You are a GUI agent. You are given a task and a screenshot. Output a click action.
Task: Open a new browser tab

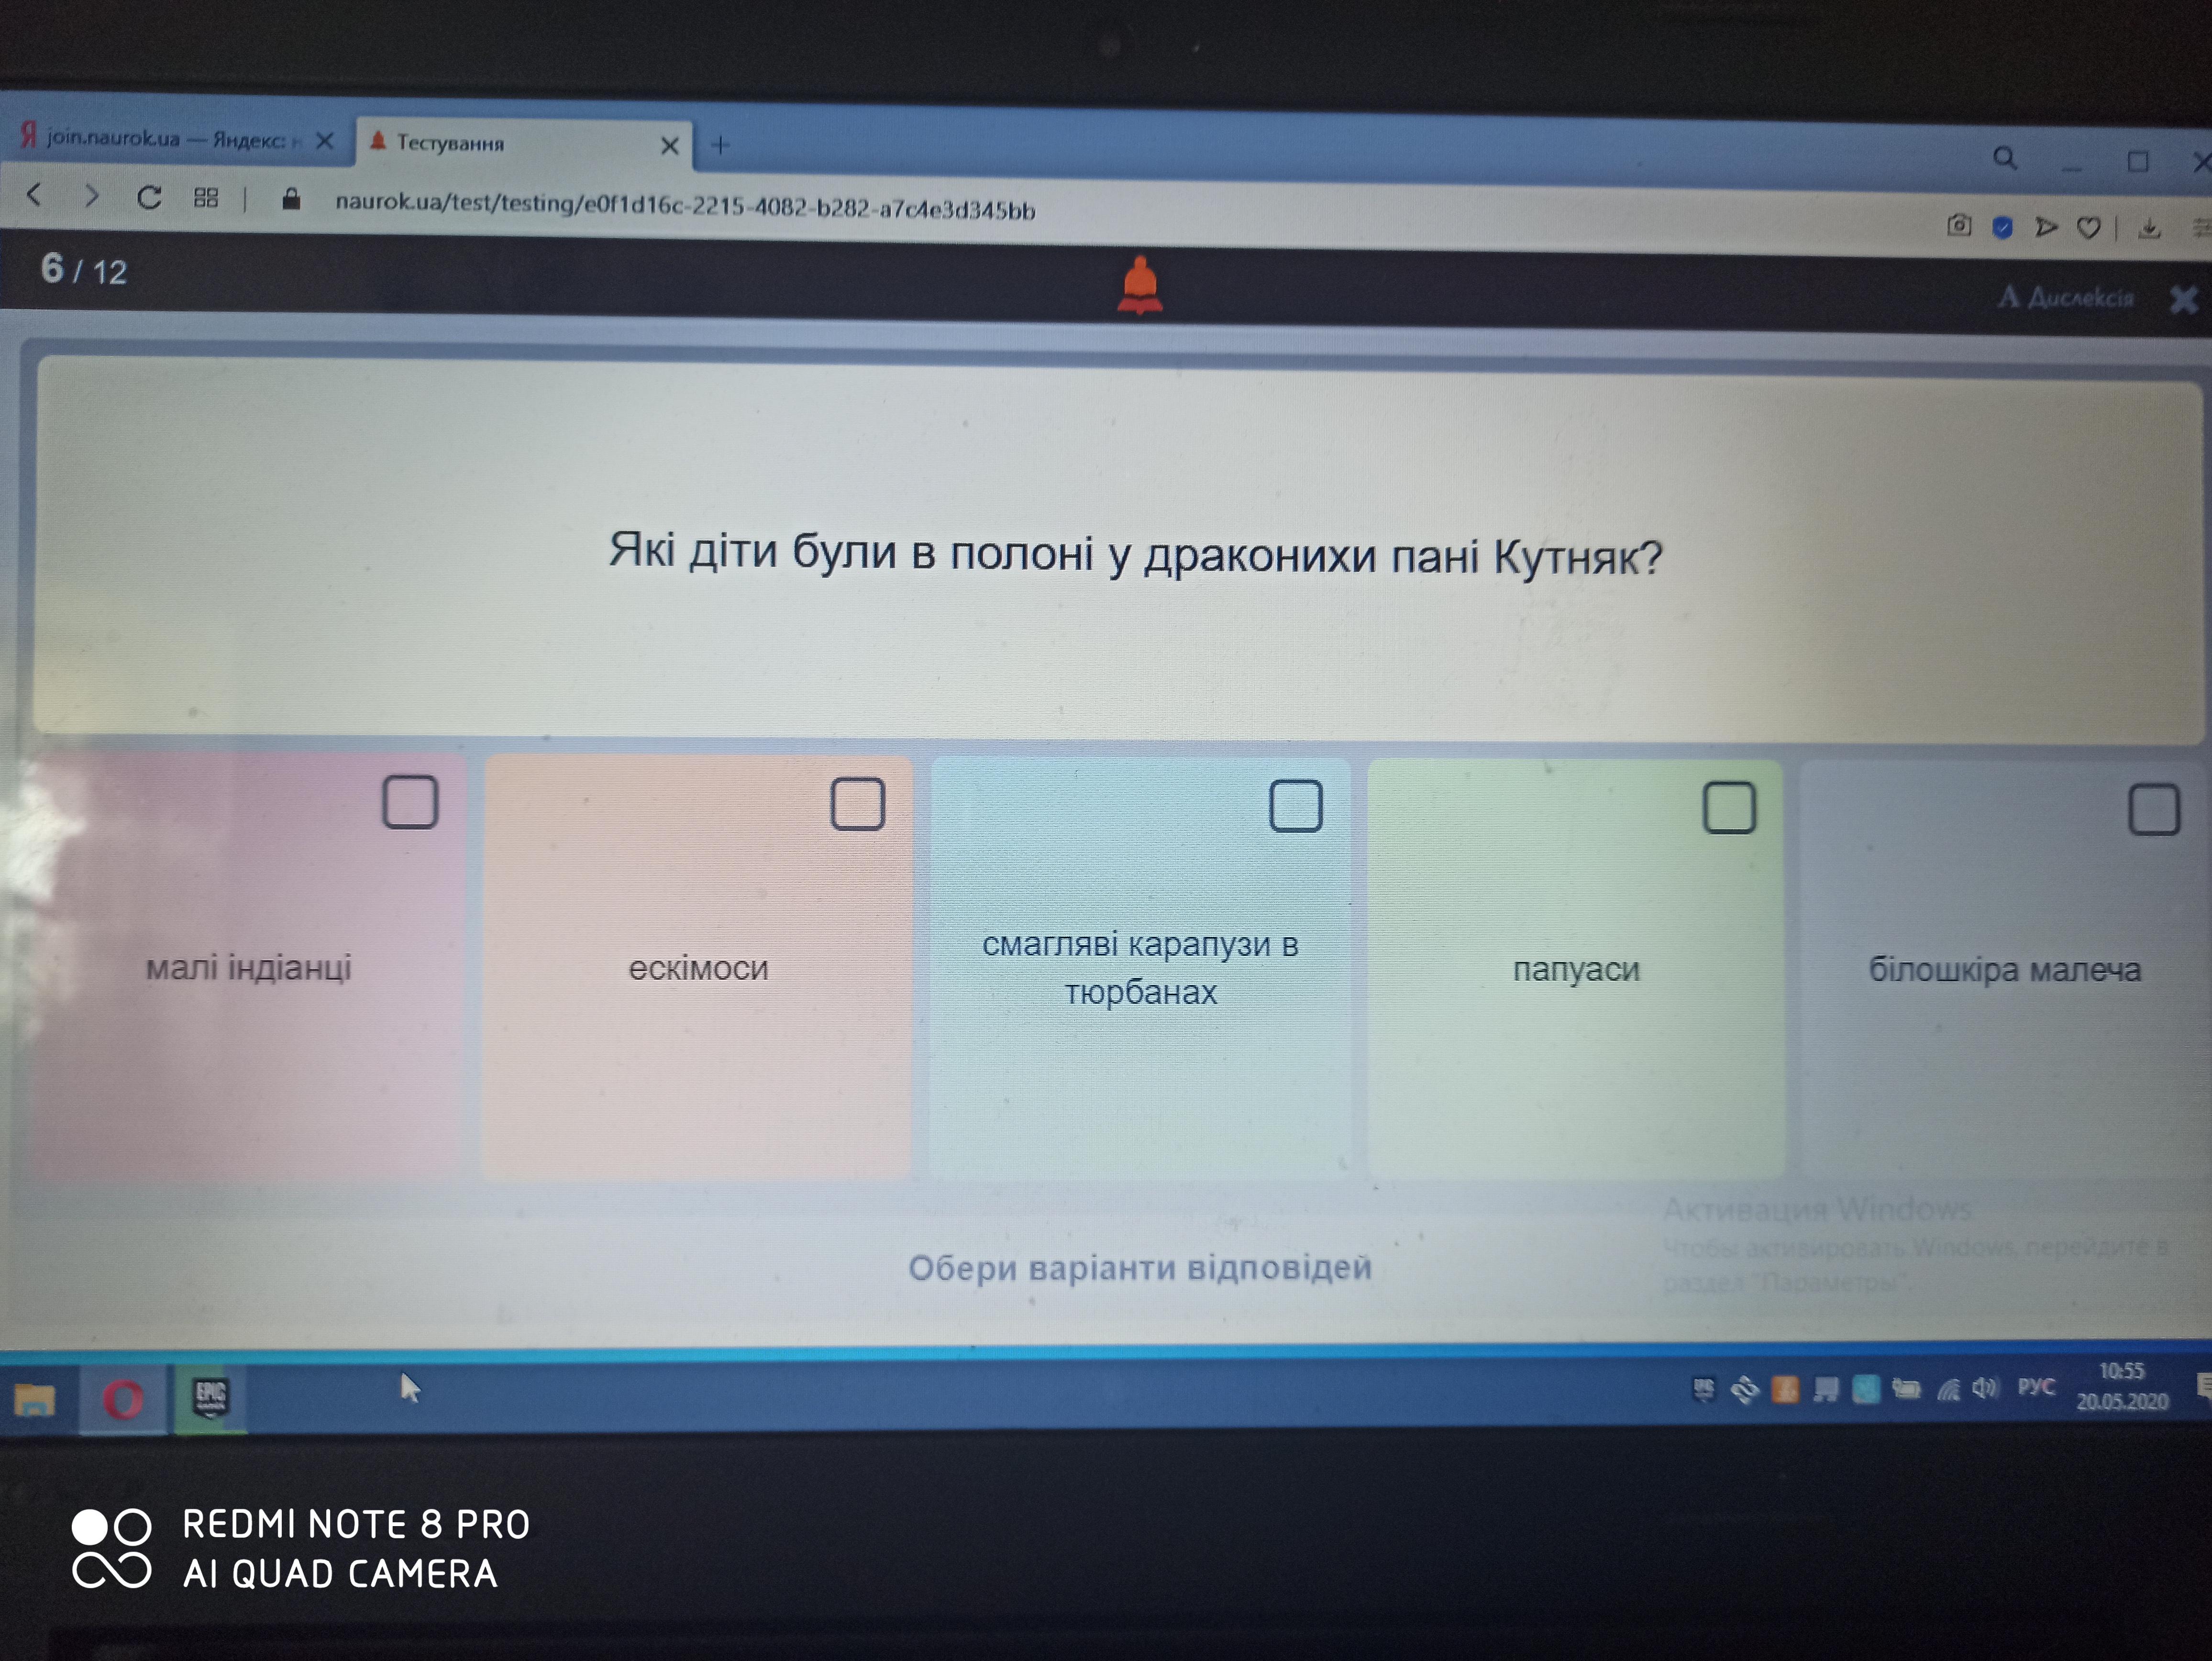(720, 145)
